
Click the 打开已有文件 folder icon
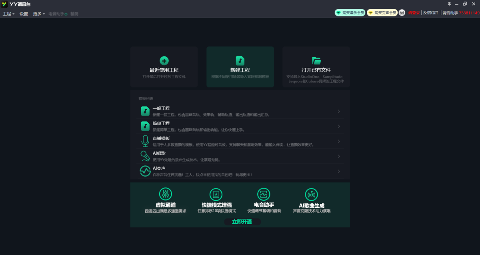(x=316, y=61)
